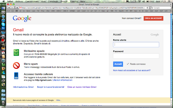This screenshot has width=173, height=108.
Task: Open the USA 2 bookmark
Action: 59,11
